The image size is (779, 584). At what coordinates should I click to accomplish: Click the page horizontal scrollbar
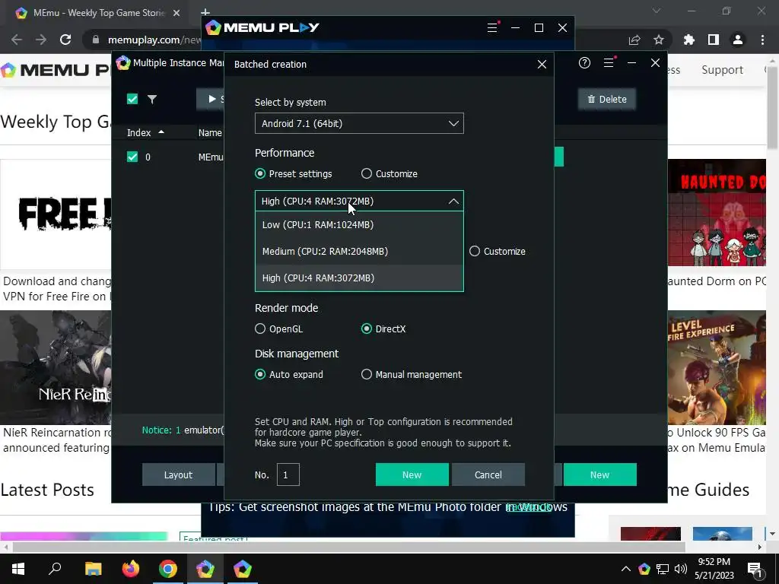point(348,547)
